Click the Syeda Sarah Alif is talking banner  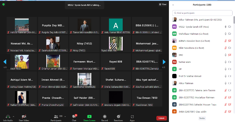click(x=84, y=5)
